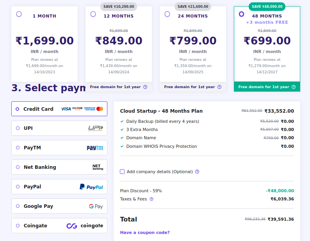Click the PayPal logo icon
Screen dimensions: 310x241
click(91, 187)
